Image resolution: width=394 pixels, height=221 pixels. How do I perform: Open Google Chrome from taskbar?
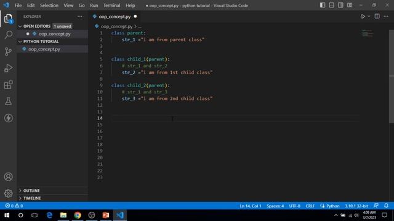78,215
